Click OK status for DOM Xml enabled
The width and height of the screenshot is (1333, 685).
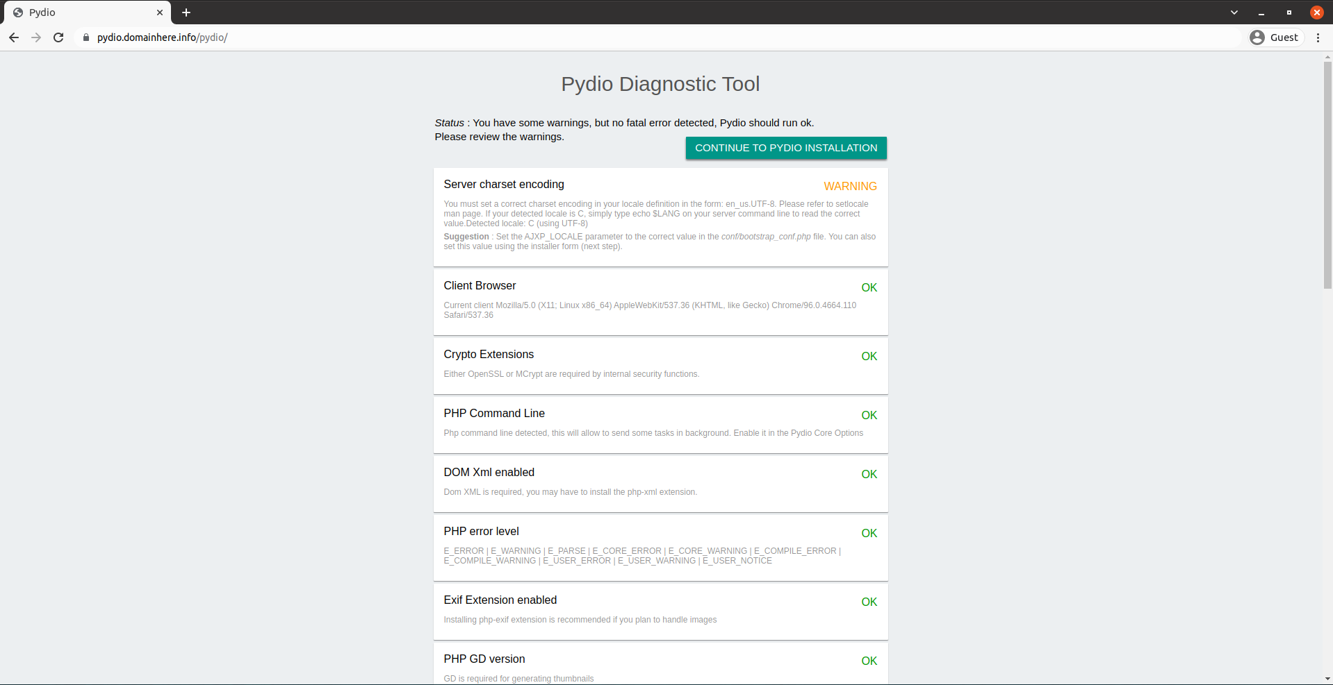869,474
